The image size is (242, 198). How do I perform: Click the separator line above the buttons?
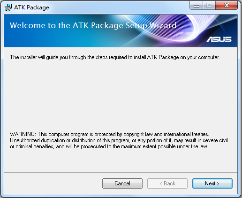coord(121,173)
